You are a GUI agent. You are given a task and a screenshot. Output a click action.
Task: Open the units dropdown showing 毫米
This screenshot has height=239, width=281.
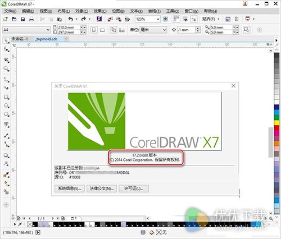coord(164,30)
